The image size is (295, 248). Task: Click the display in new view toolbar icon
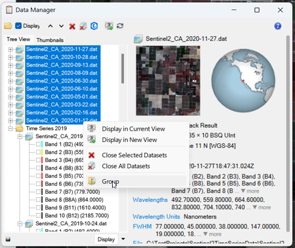pos(109,26)
